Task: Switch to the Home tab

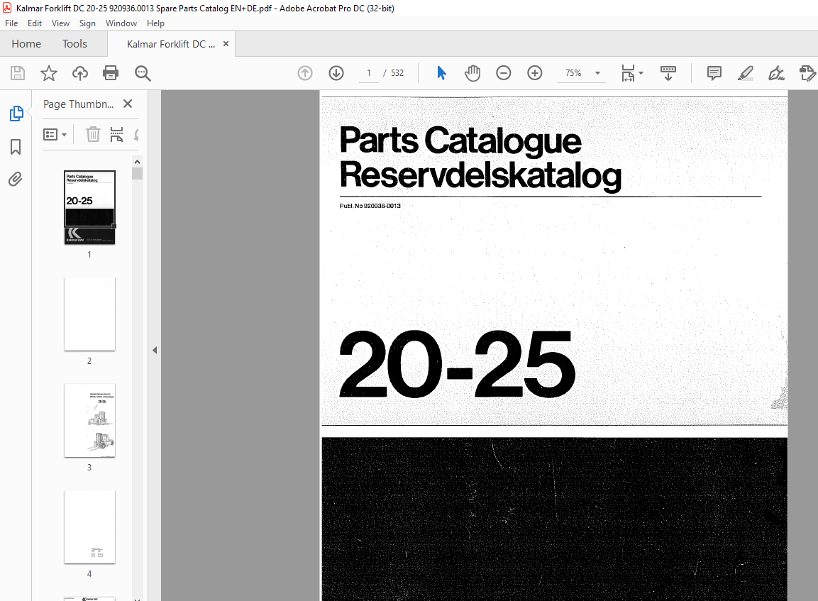Action: pyautogui.click(x=26, y=44)
